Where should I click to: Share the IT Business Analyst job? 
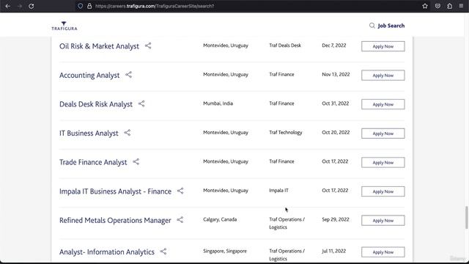[127, 133]
